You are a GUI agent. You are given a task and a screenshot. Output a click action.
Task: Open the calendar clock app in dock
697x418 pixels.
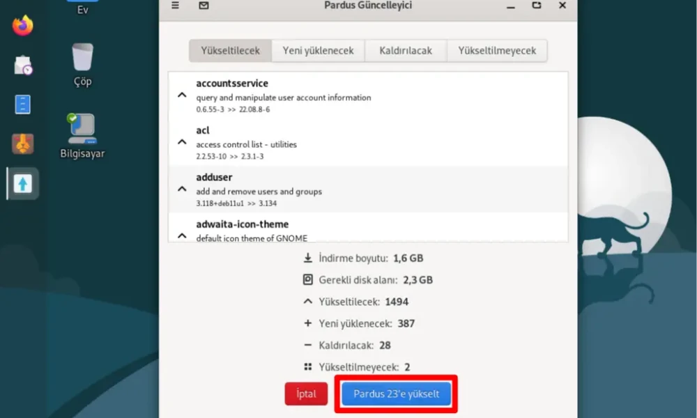(x=23, y=65)
